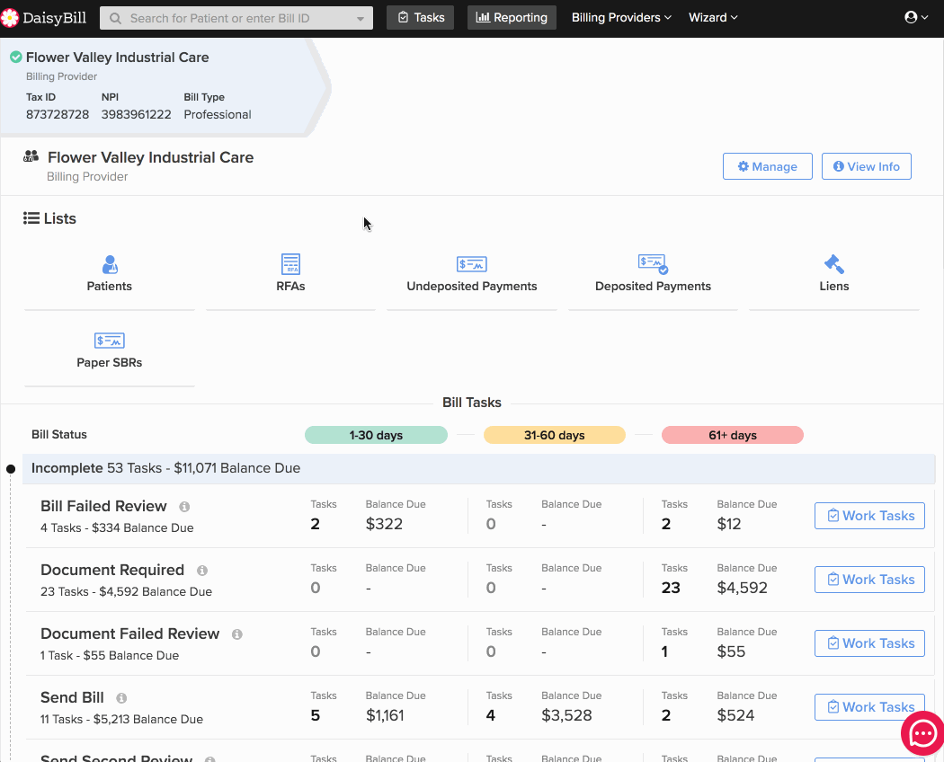The width and height of the screenshot is (944, 762).
Task: Open the Tasks page from navbar
Action: 421,17
